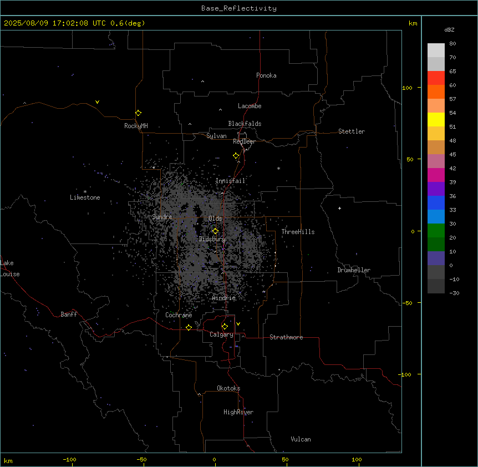Click the Blackfalds city label
478x467 pixels.
pos(245,124)
